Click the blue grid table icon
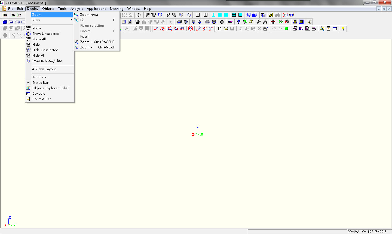This screenshot has height=234, width=392. pyautogui.click(x=124, y=22)
